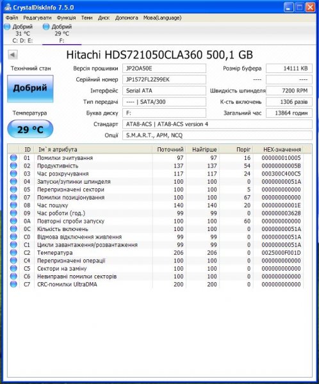Screen dimensions: 319x384
Task: Click current value 200 of CRC-помилки UltraDMA
Action: pyautogui.click(x=179, y=284)
